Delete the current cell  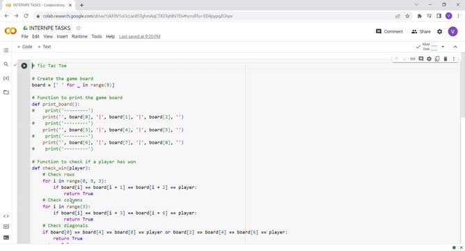pos(446,59)
